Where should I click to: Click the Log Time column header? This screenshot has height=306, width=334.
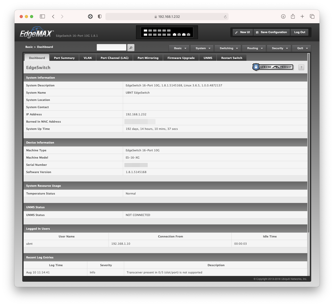56,265
